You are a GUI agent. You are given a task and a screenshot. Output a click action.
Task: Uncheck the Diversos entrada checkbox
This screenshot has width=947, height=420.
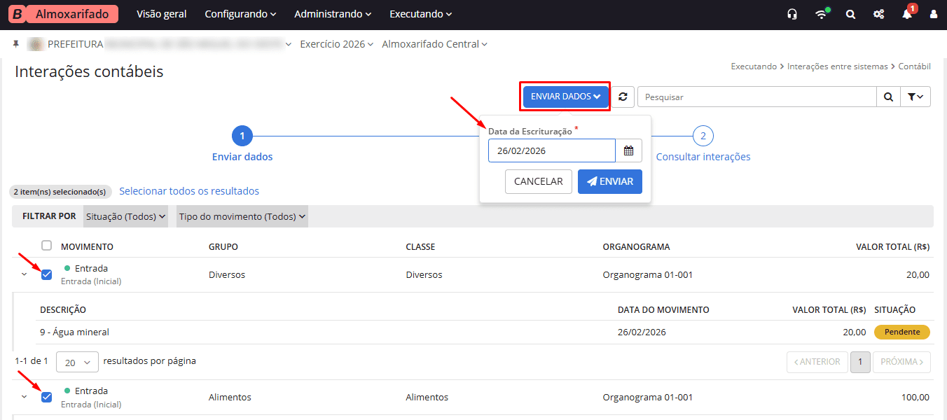[47, 274]
